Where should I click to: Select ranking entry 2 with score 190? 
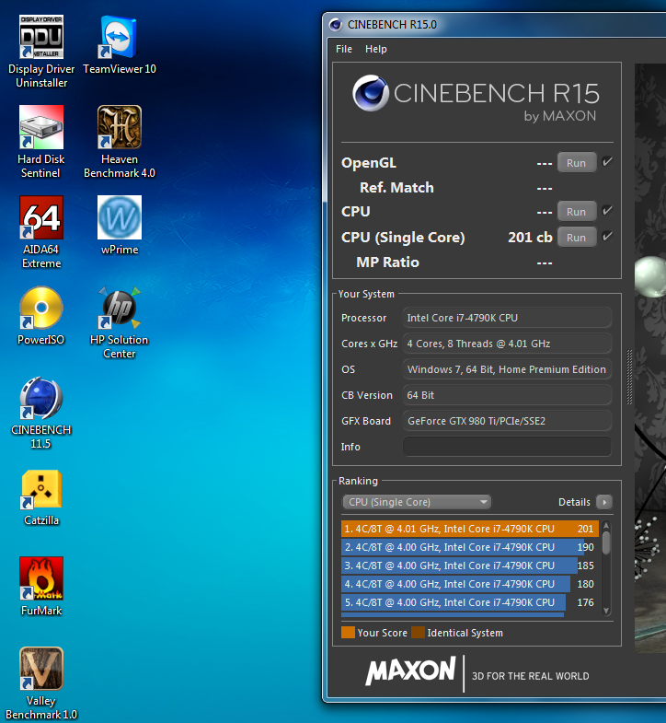point(470,547)
